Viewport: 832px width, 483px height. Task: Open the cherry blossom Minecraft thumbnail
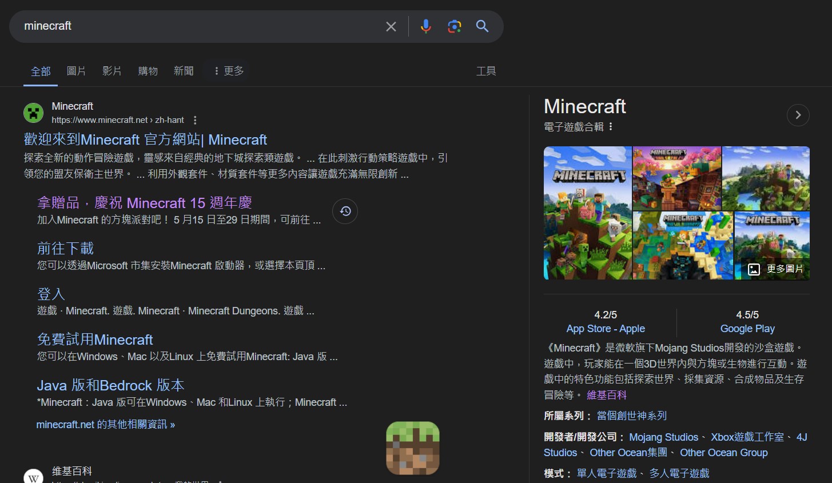coord(676,178)
